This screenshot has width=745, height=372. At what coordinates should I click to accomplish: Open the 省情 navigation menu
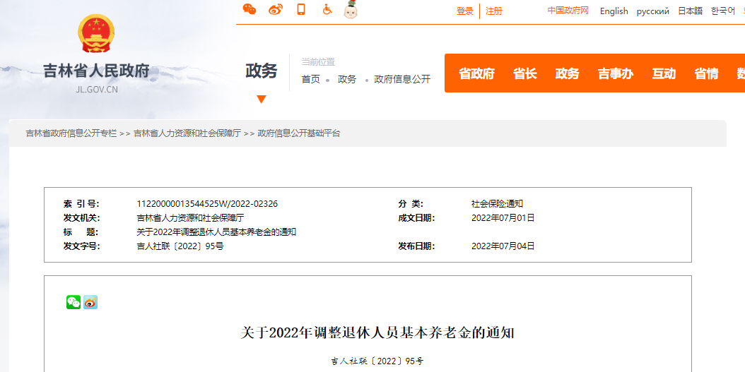(706, 73)
